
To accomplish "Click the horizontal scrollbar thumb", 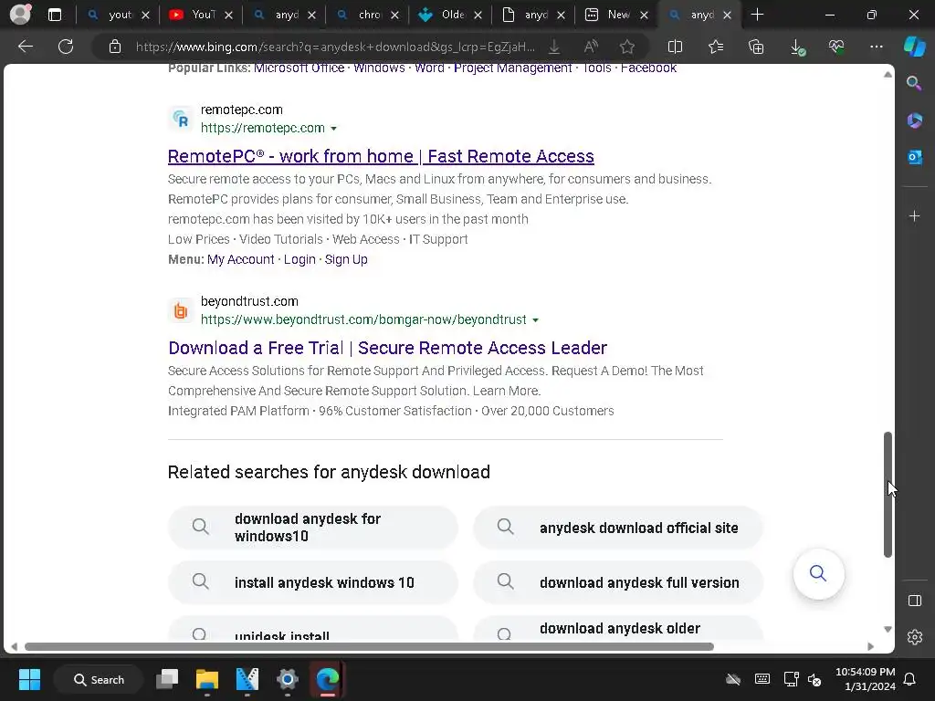I will pyautogui.click(x=369, y=647).
